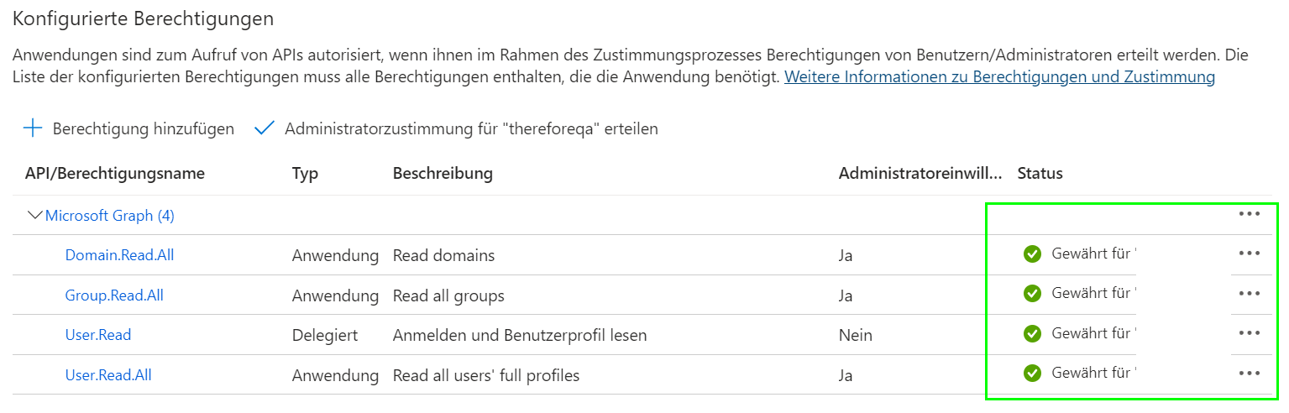1289x413 pixels.
Task: Open the User.Read permission link
Action: (x=98, y=335)
